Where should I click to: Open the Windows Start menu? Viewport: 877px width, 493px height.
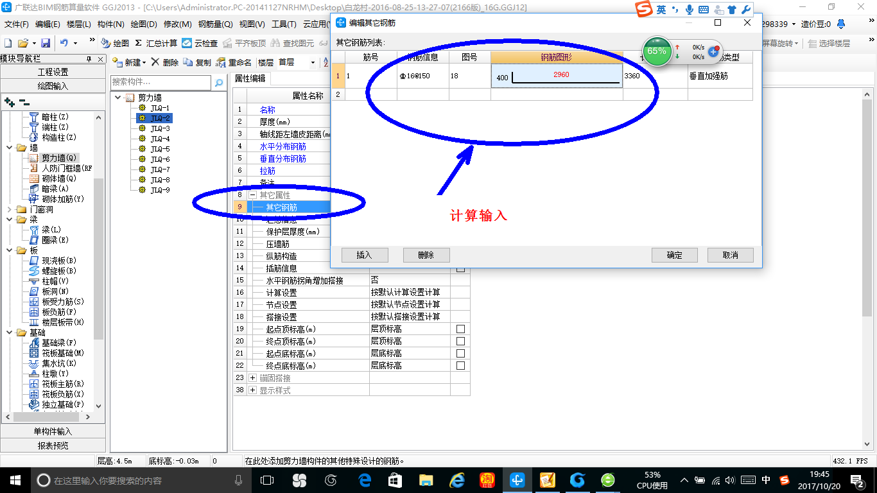tap(15, 480)
